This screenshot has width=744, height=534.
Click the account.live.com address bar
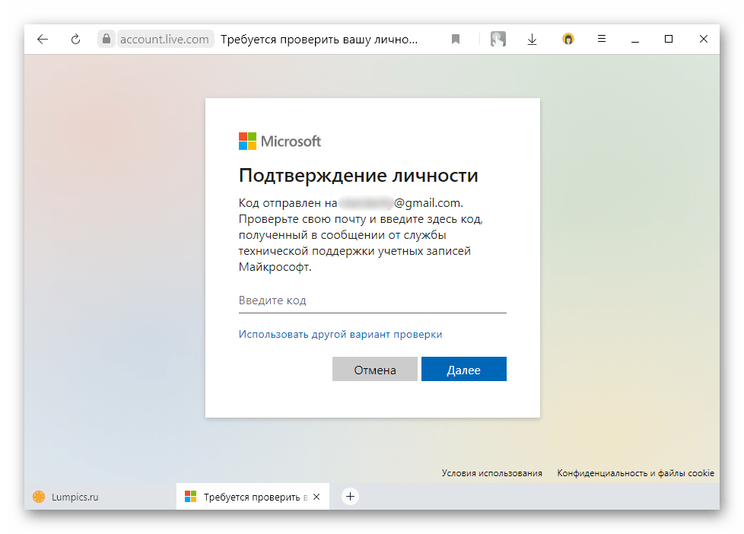[x=164, y=40]
